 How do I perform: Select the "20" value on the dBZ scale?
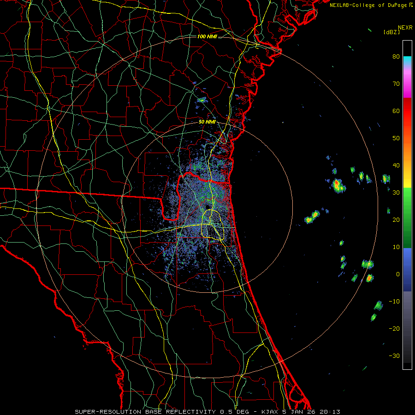396,219
